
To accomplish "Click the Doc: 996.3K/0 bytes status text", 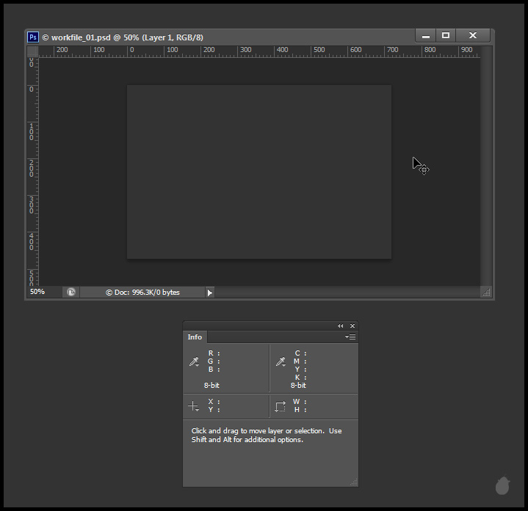I will [x=142, y=293].
